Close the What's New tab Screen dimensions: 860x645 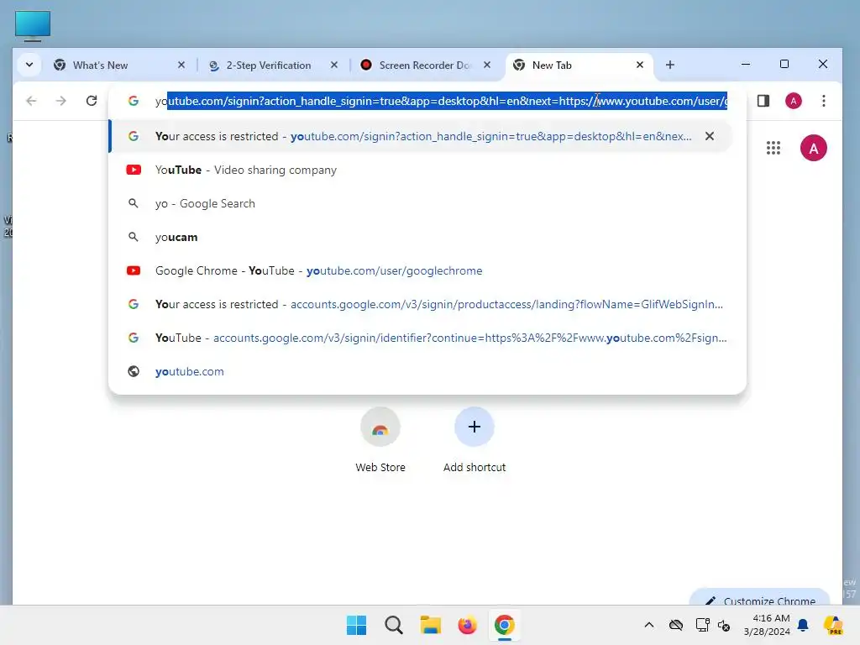tap(181, 65)
